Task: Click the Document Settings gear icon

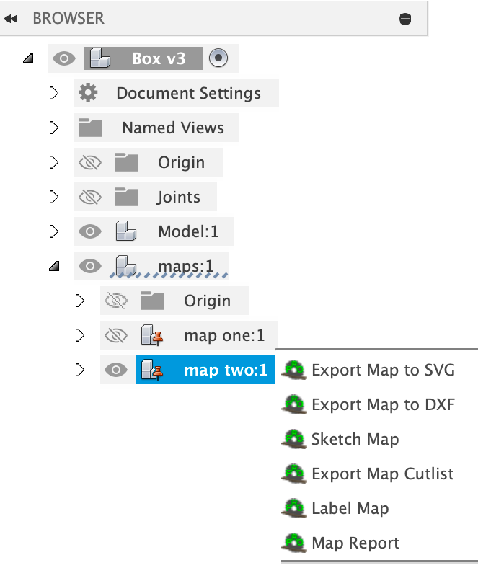Action: (88, 93)
